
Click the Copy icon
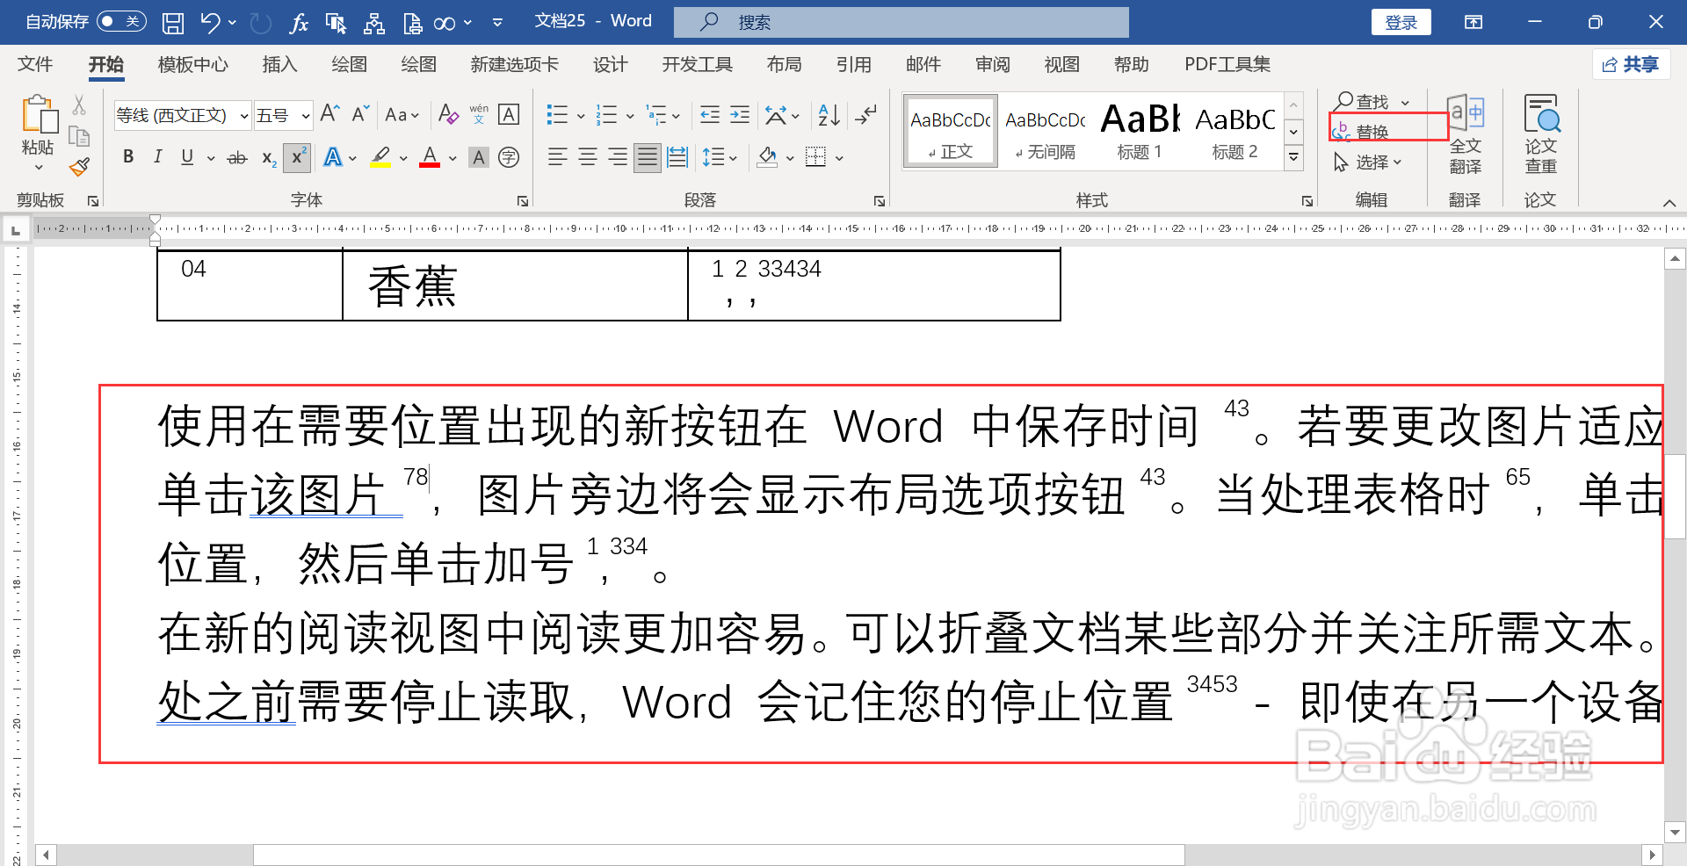click(x=79, y=136)
